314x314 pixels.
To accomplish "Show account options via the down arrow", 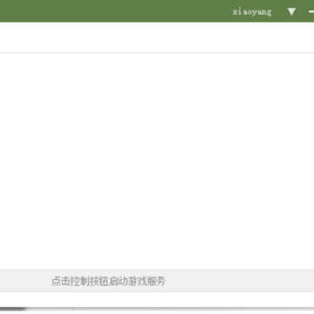I will pyautogui.click(x=291, y=11).
